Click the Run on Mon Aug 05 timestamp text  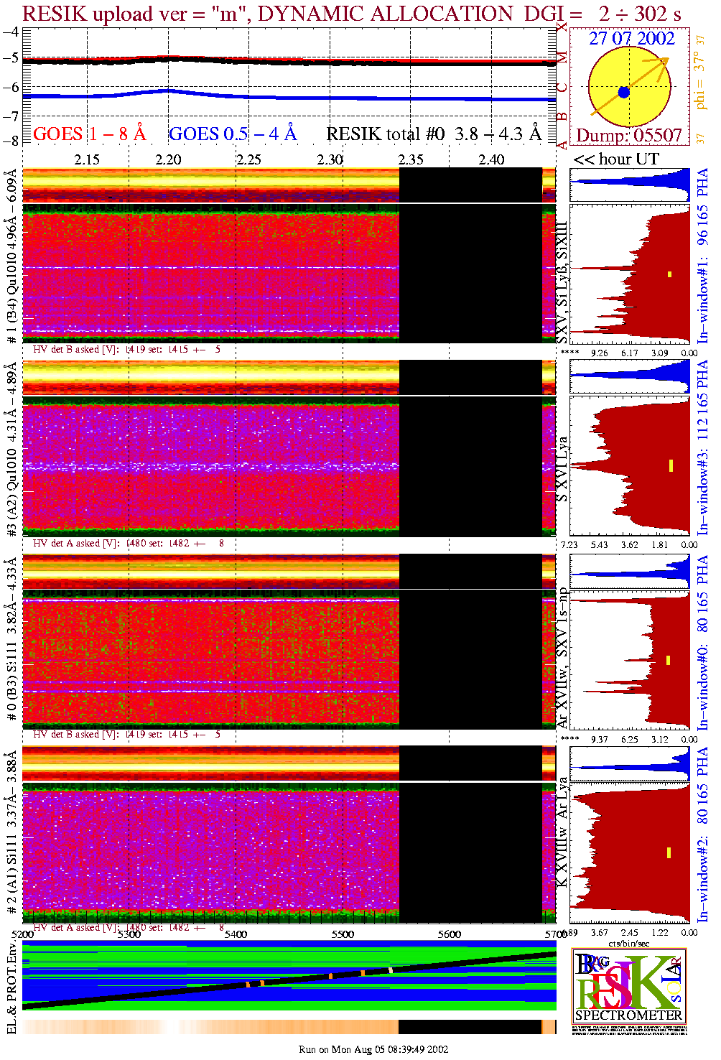click(373, 1049)
